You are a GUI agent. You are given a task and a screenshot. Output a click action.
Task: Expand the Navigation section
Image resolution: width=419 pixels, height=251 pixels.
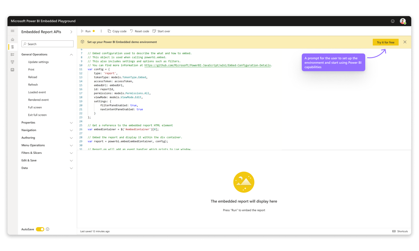(x=71, y=130)
